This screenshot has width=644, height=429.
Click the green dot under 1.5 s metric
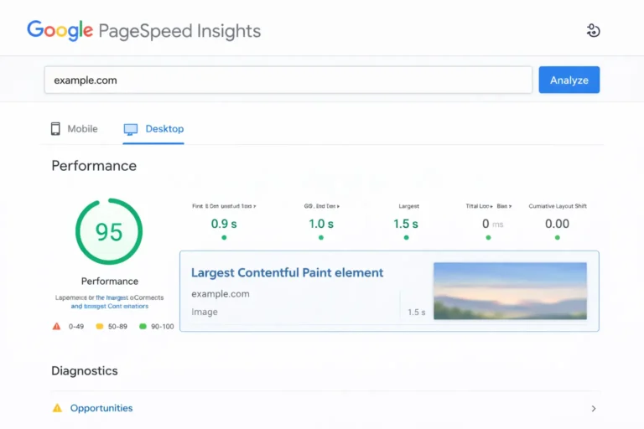[406, 237]
